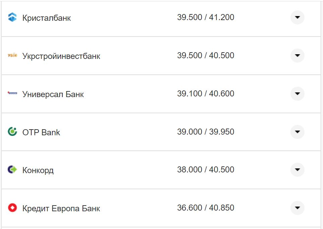Expand the OTP Bank rate details
This screenshot has width=323, height=229.
click(297, 132)
